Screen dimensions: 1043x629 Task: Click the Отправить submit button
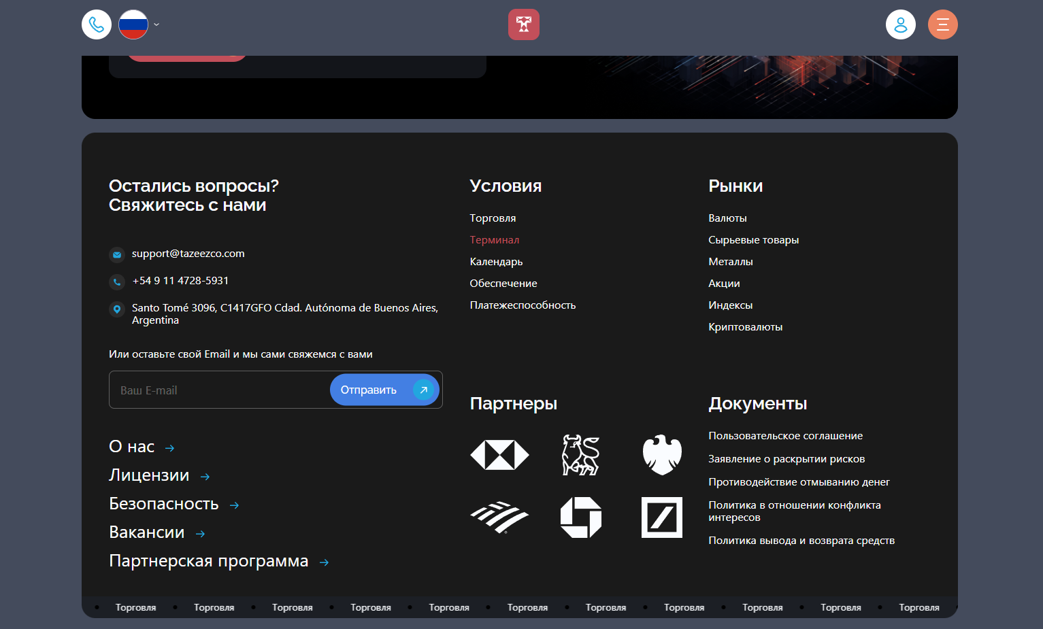point(384,390)
